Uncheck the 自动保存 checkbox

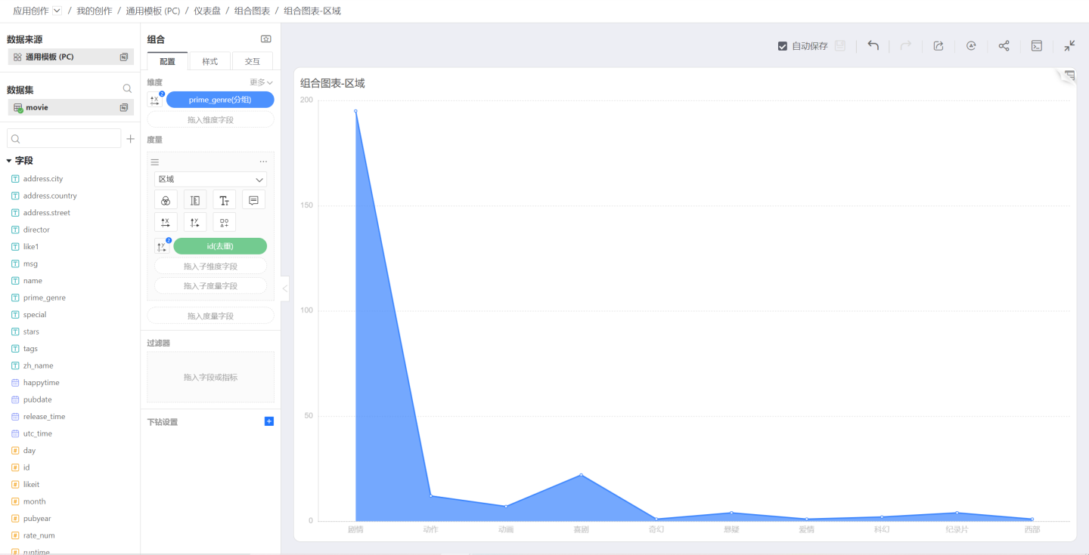783,46
